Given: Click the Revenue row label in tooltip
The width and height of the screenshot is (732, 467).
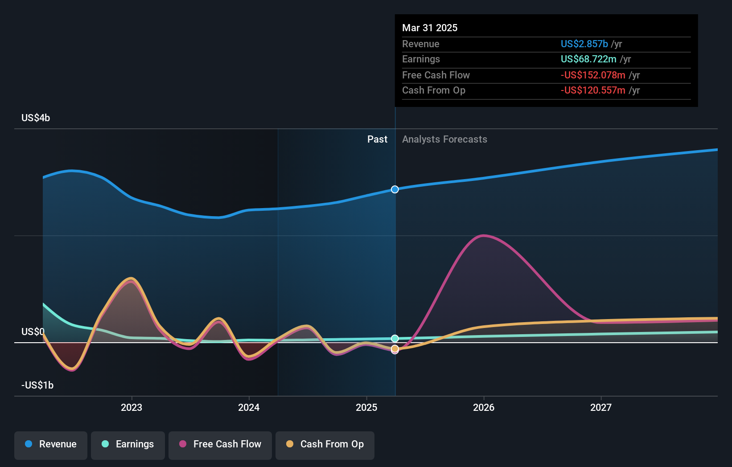Looking at the screenshot, I should 421,44.
